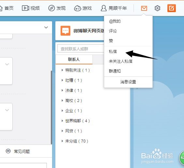Click the video camera icon
This screenshot has width=184, height=168.
pos(25,8)
